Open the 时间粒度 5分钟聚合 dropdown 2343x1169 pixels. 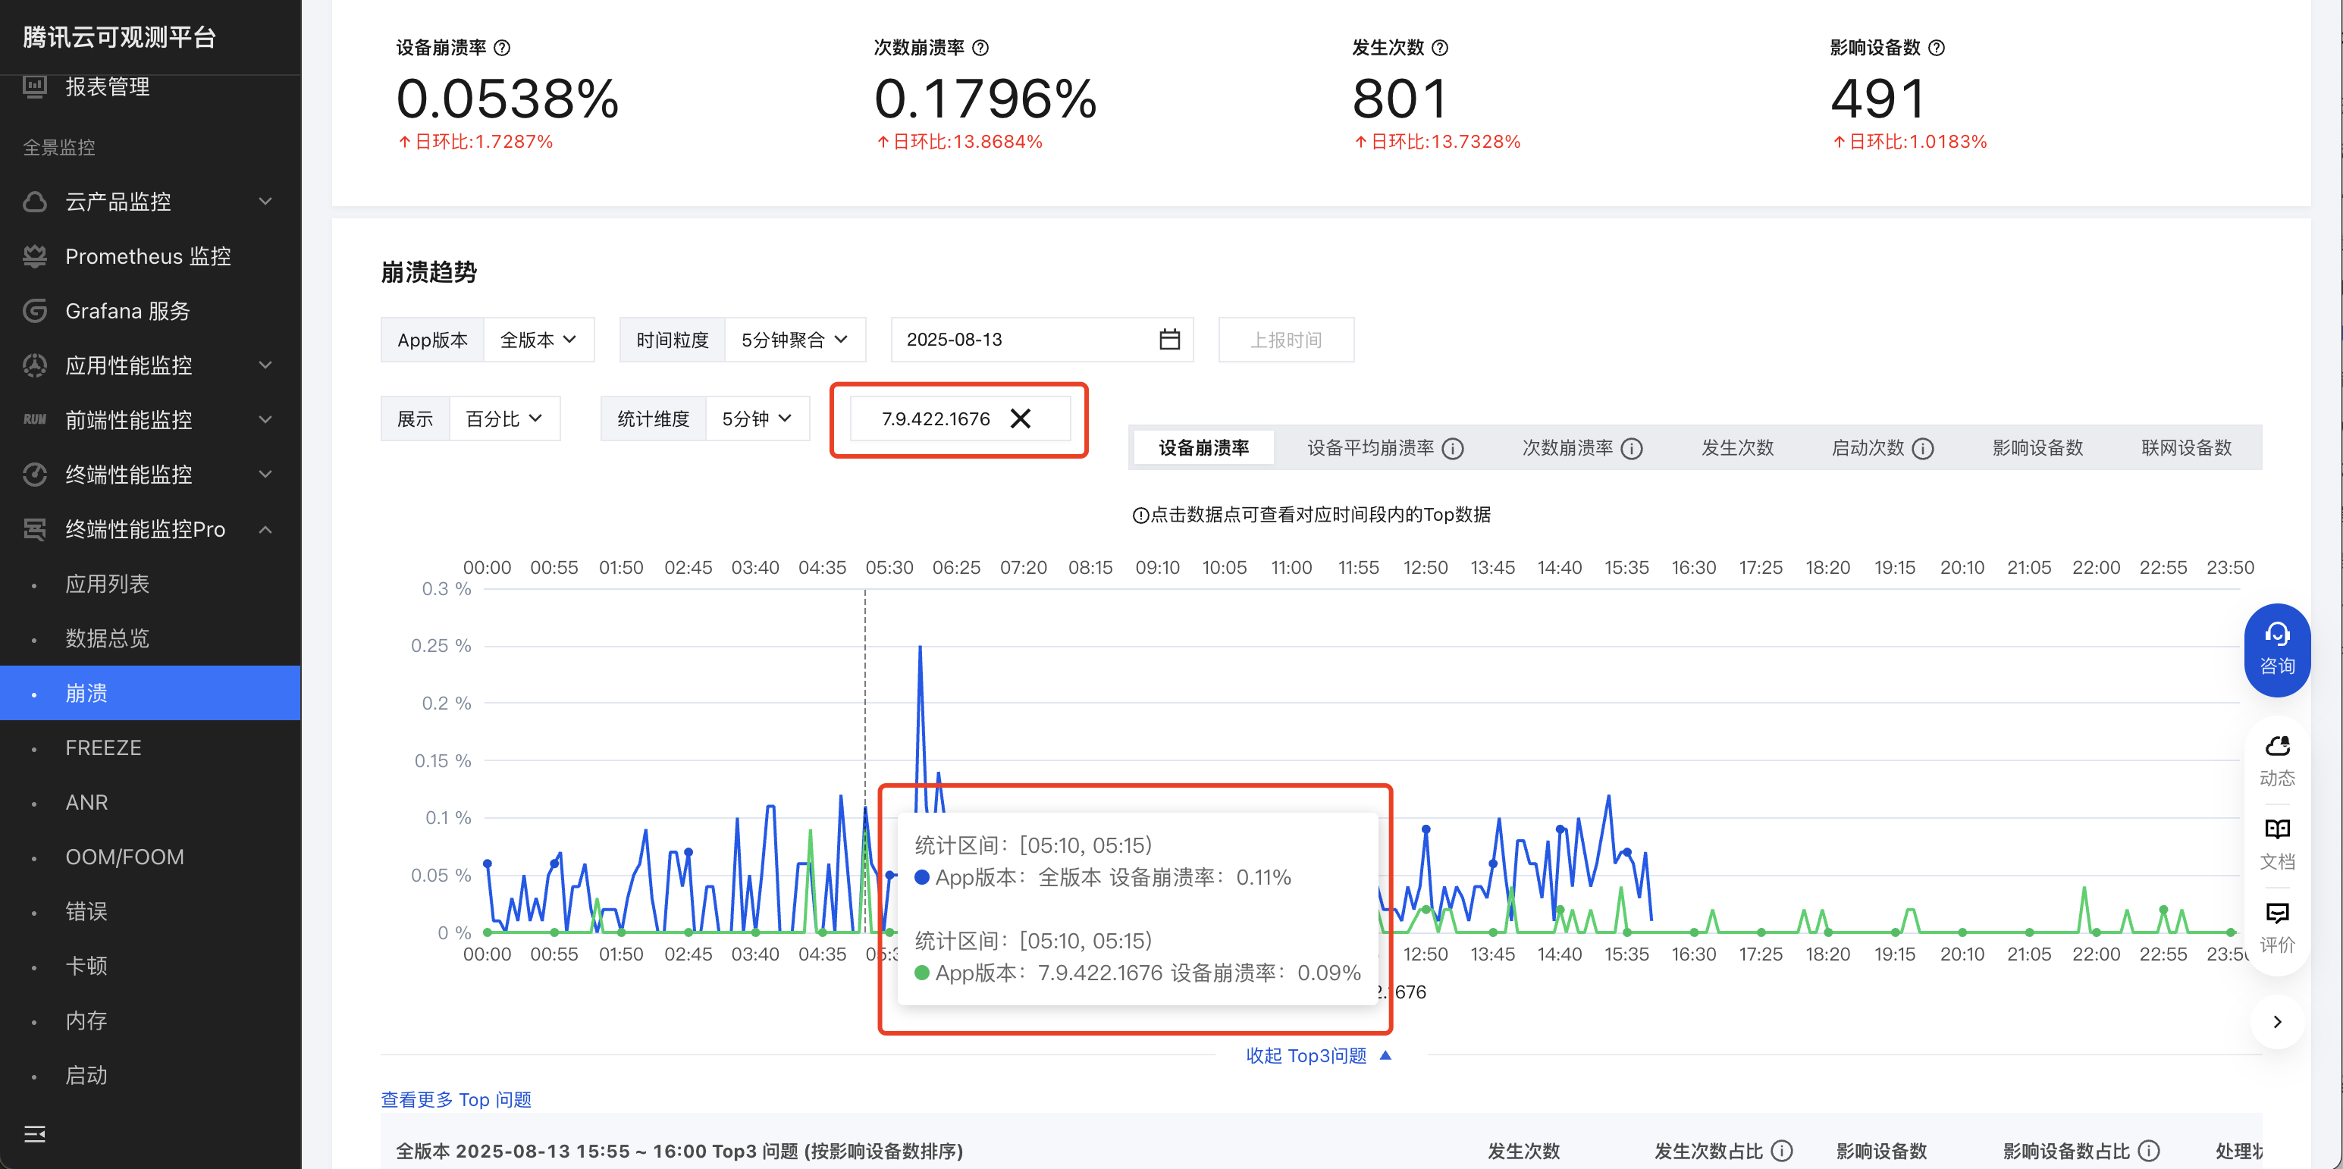coord(794,340)
